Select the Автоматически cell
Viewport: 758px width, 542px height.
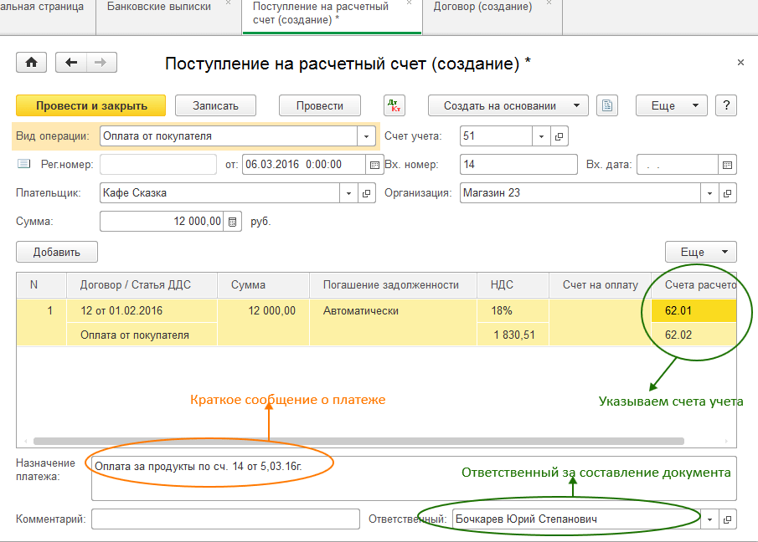[x=393, y=322]
